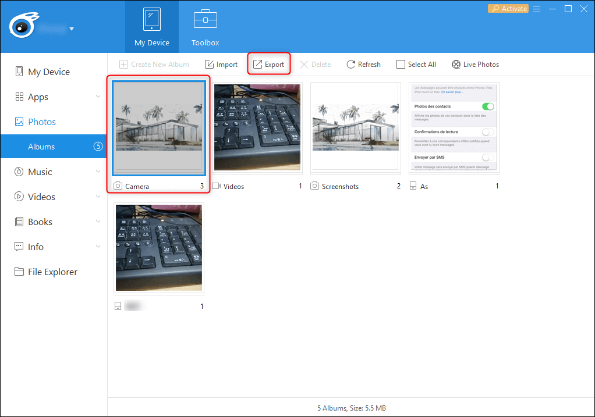Click the Books icon in sidebar
595x417 pixels.
(19, 222)
